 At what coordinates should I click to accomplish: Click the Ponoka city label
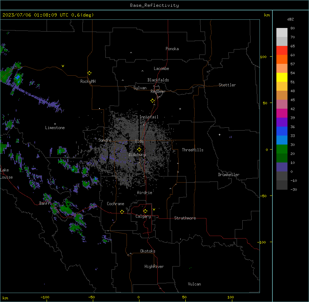pos(172,49)
